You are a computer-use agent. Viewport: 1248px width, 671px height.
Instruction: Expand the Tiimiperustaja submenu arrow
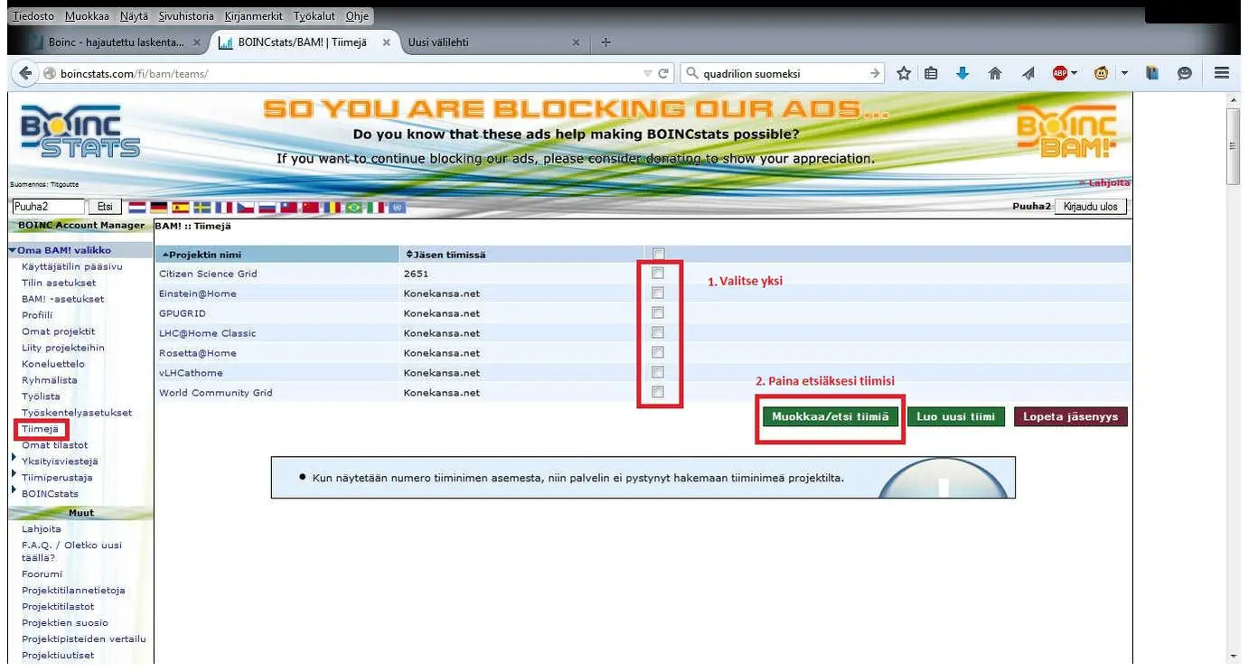[x=14, y=475]
